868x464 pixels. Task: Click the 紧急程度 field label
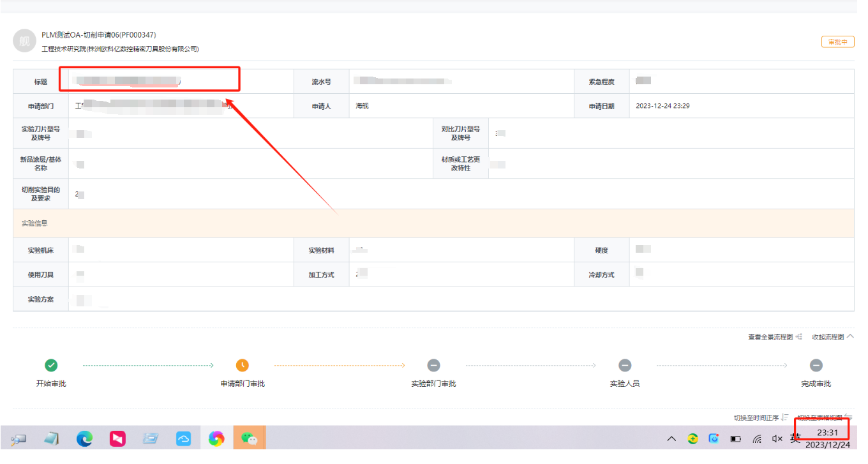click(x=601, y=82)
